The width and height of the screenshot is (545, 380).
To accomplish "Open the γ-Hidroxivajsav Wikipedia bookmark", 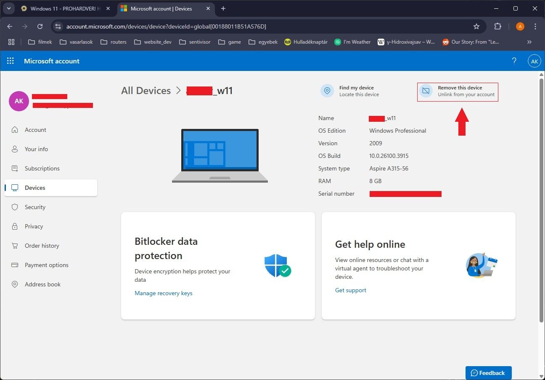I will tap(407, 42).
